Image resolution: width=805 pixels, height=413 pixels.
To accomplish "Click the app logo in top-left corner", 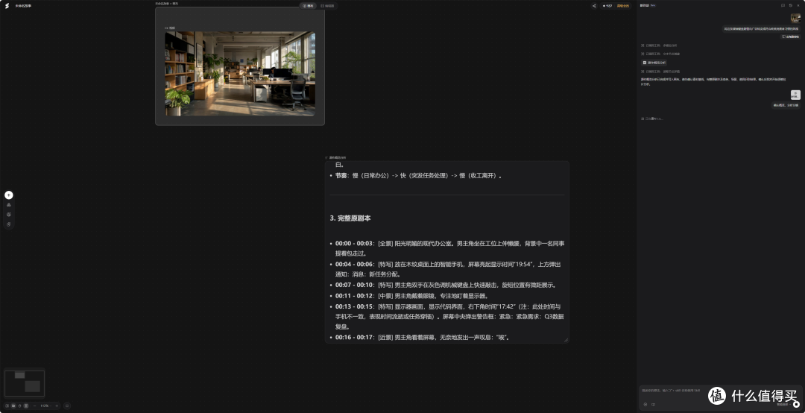I will click(x=7, y=6).
